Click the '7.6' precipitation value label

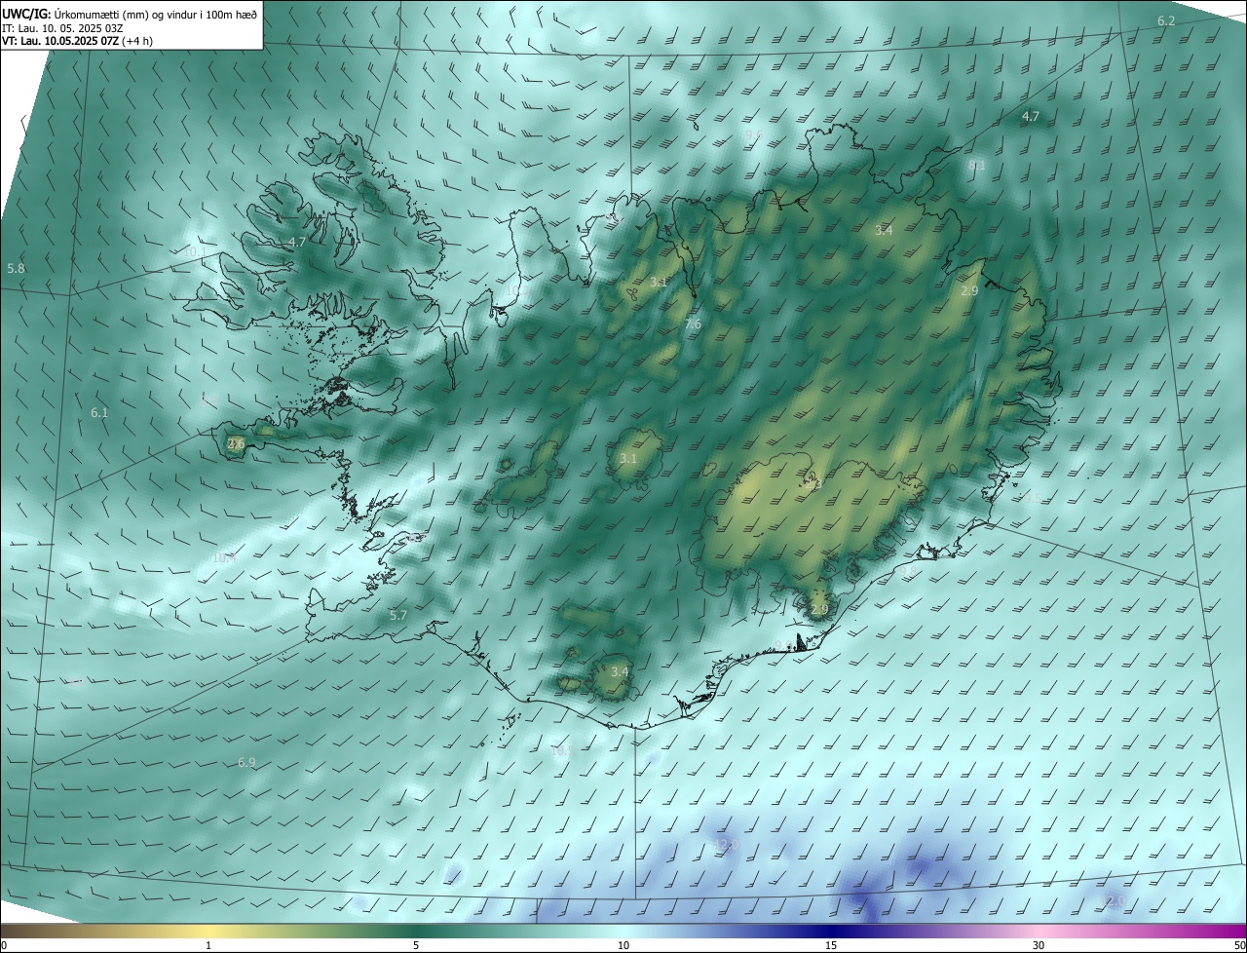[x=693, y=324]
